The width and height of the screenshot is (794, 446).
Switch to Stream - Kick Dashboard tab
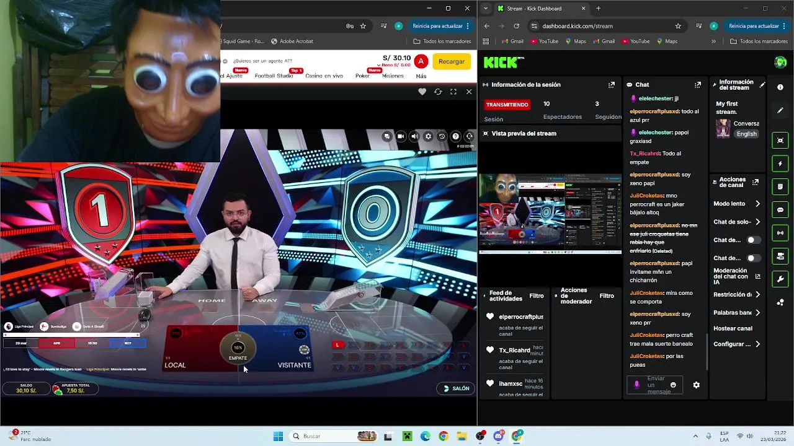tap(541, 9)
